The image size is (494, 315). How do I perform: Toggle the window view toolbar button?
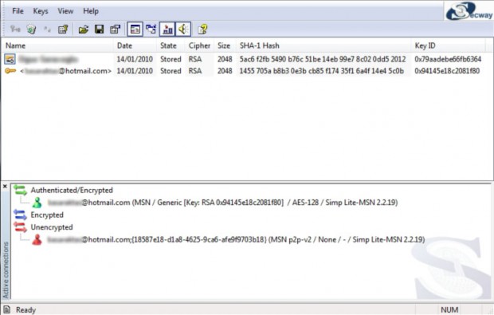click(135, 30)
